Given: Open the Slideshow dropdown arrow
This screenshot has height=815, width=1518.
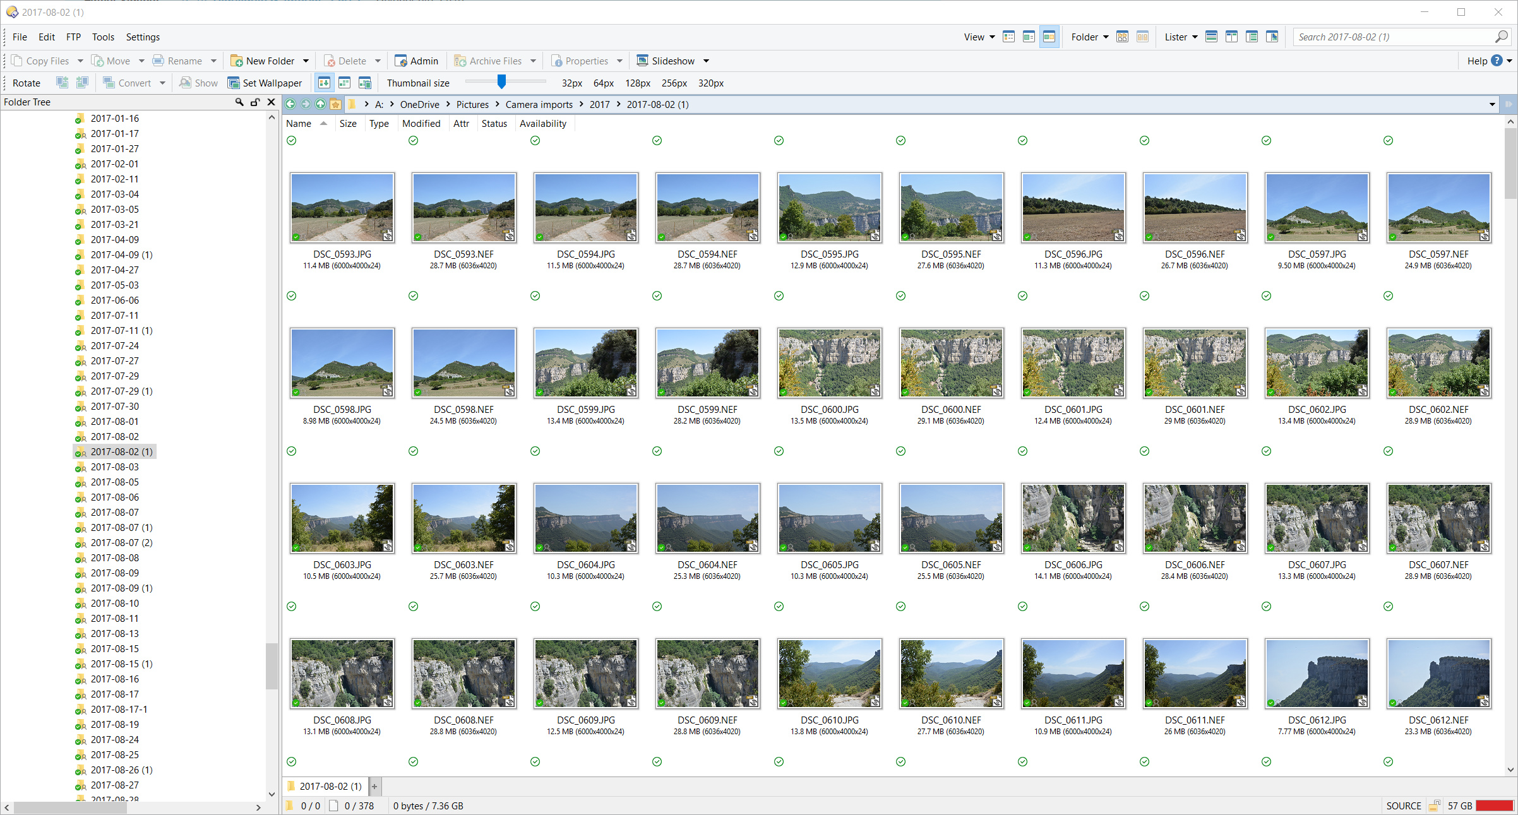Looking at the screenshot, I should pos(706,61).
